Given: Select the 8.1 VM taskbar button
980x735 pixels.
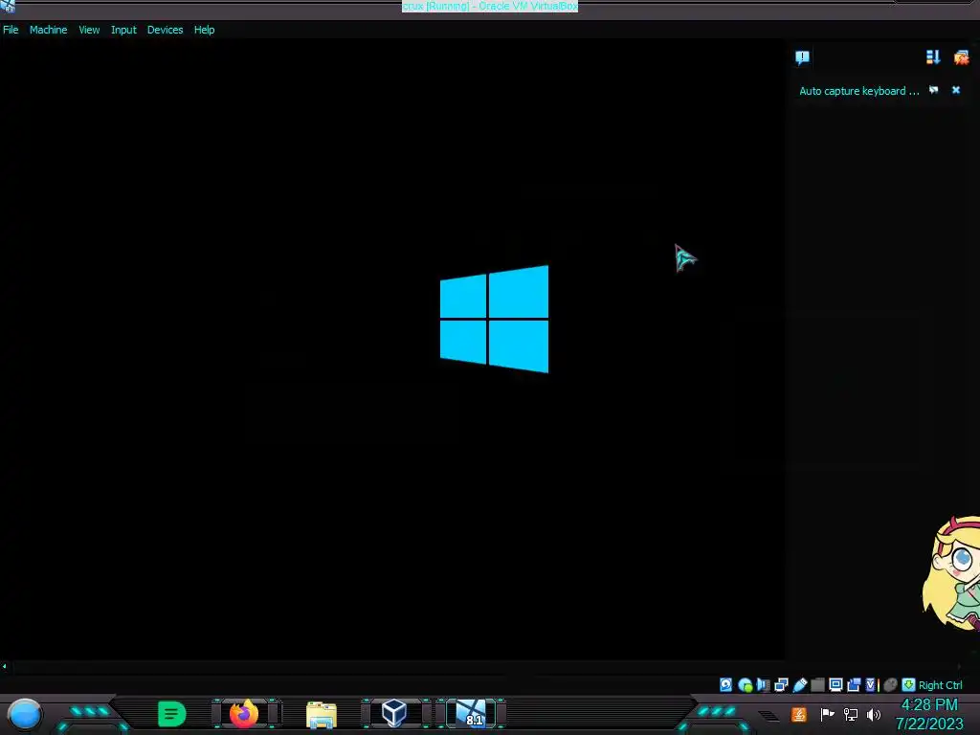Looking at the screenshot, I should (x=471, y=713).
